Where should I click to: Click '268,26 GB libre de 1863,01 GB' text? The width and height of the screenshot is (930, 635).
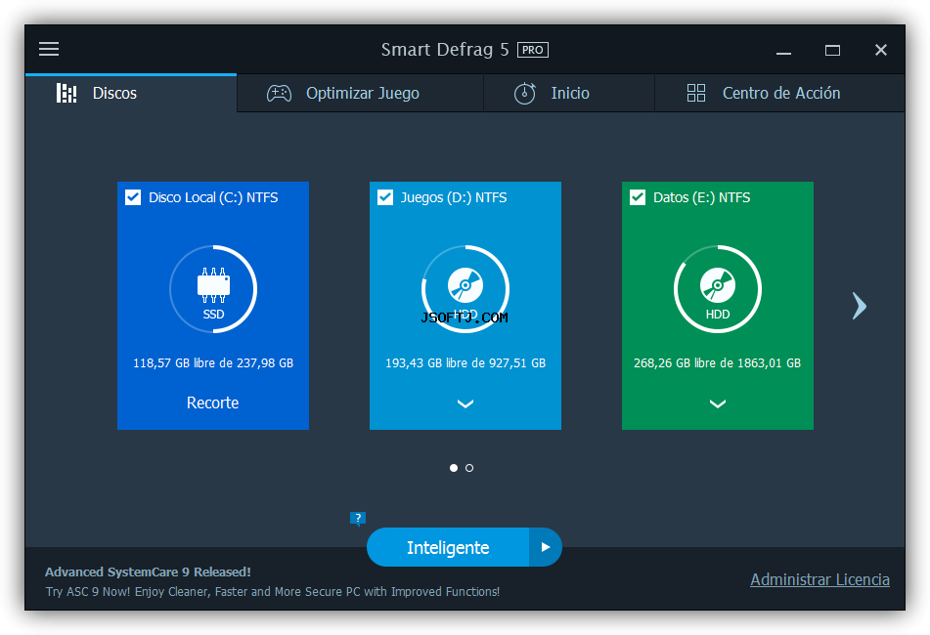click(717, 363)
